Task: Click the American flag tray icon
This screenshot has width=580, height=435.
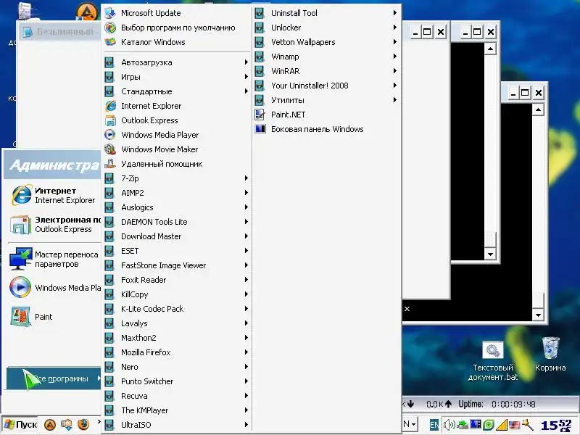Action: [x=514, y=425]
